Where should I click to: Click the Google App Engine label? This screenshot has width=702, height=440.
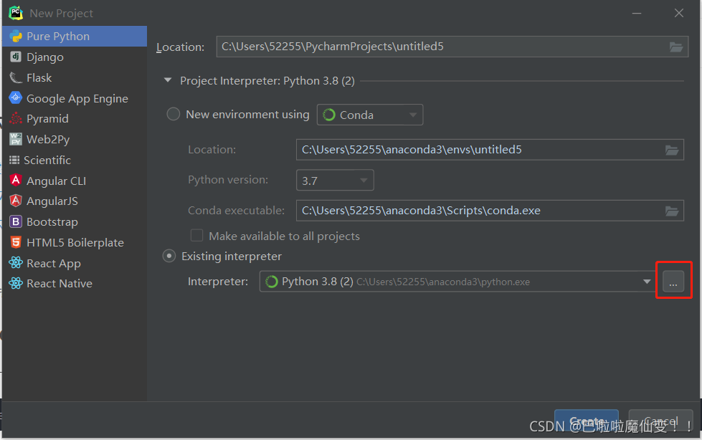(77, 98)
